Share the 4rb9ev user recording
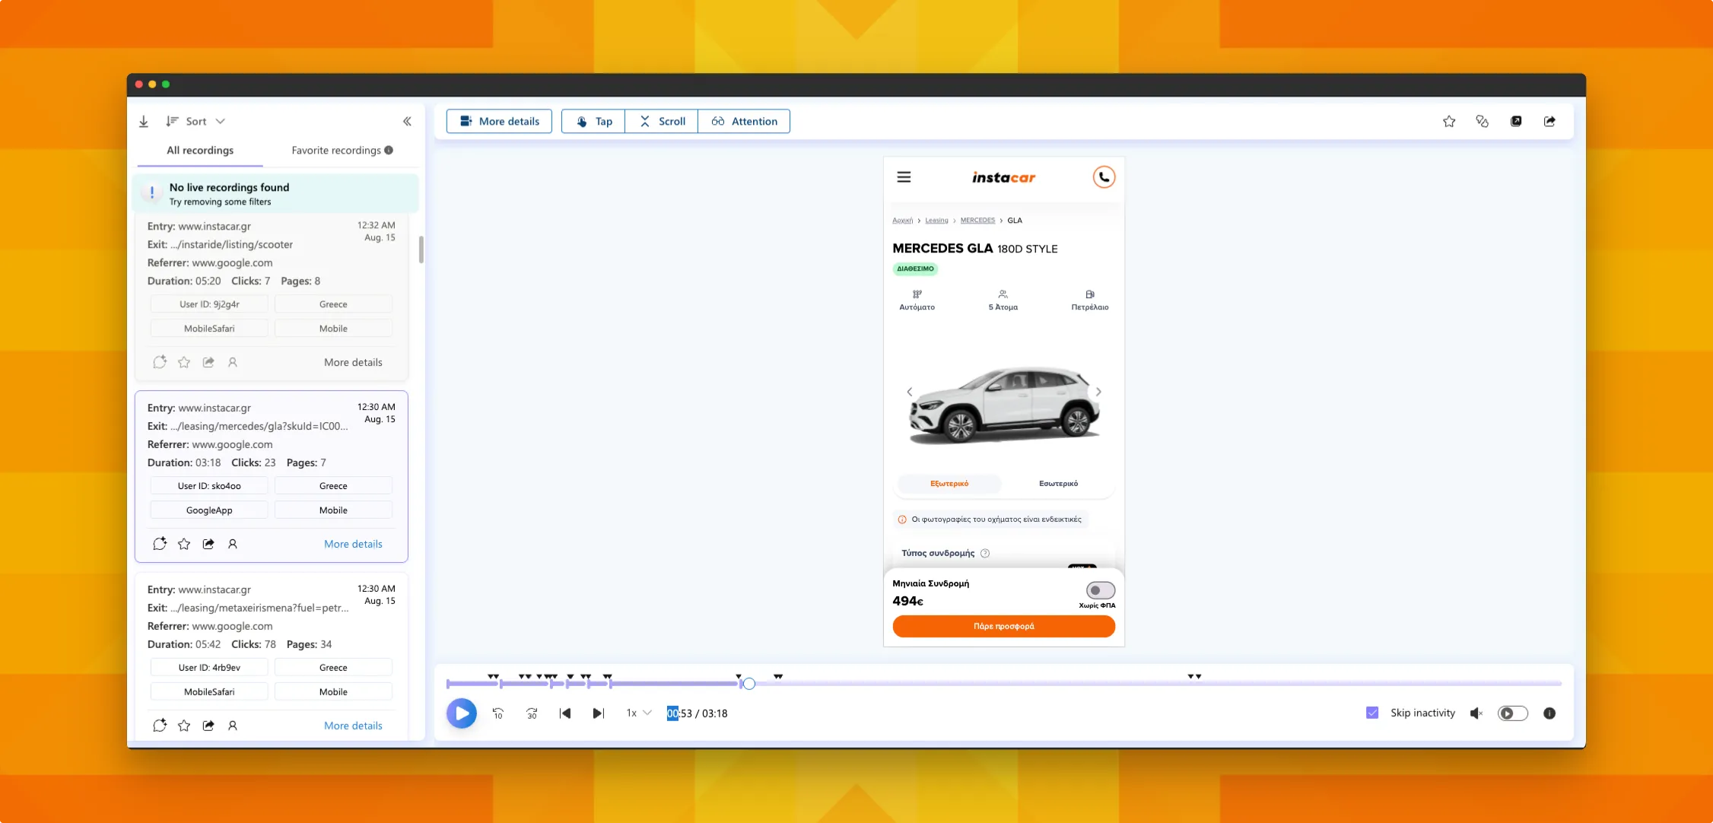Image resolution: width=1713 pixels, height=823 pixels. (208, 726)
